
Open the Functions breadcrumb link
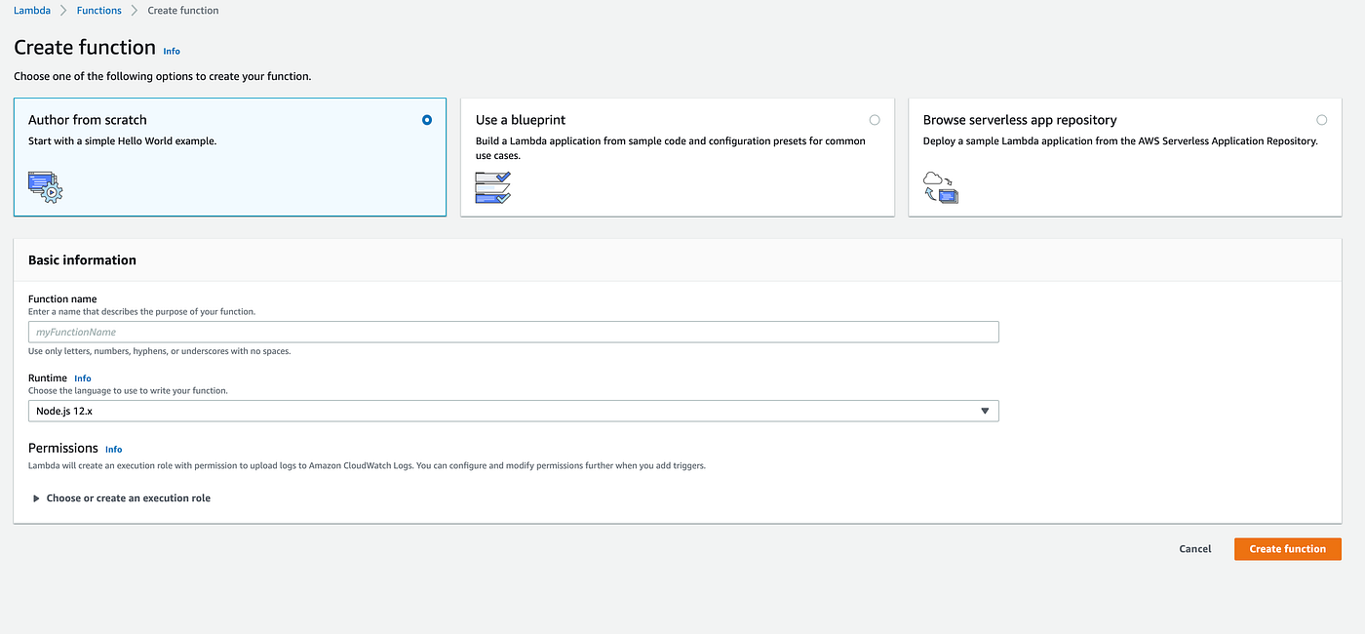[x=98, y=10]
